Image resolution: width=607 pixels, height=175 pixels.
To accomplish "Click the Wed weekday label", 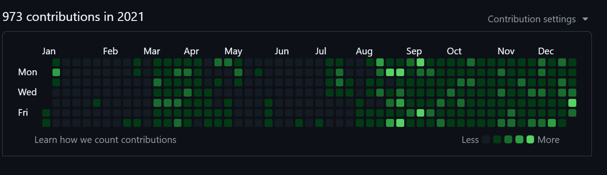I will click(28, 92).
